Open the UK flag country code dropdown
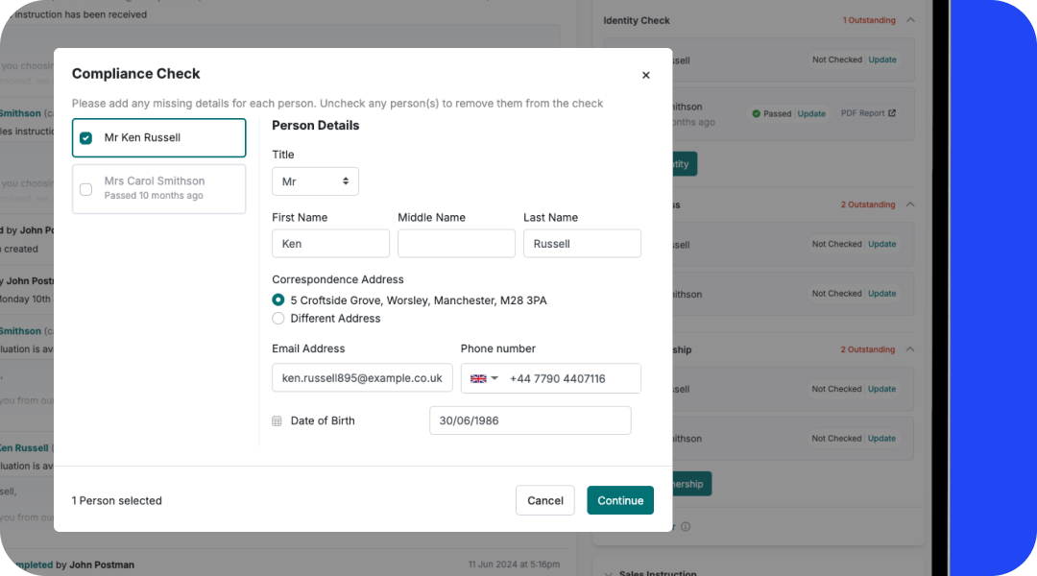Viewport: 1037px width, 576px height. [484, 378]
